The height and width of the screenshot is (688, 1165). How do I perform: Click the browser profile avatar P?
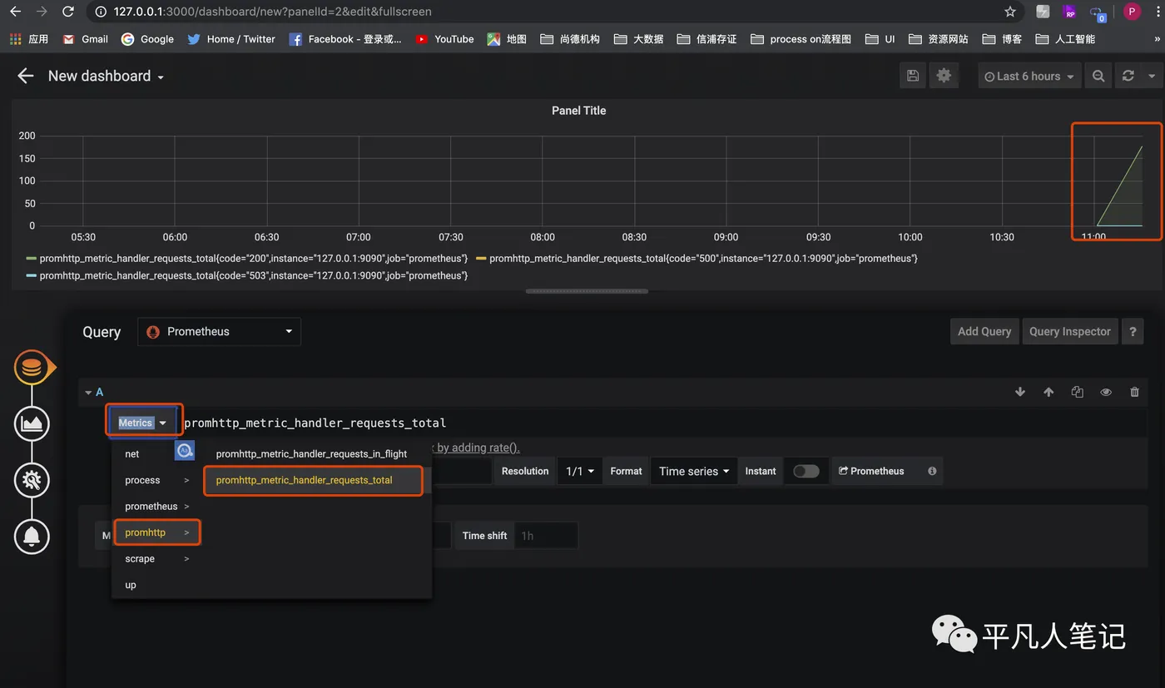1132,12
